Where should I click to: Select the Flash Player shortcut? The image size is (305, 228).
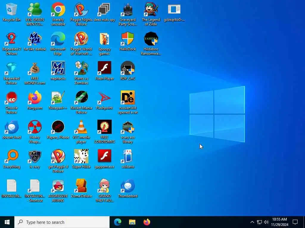click(x=104, y=68)
